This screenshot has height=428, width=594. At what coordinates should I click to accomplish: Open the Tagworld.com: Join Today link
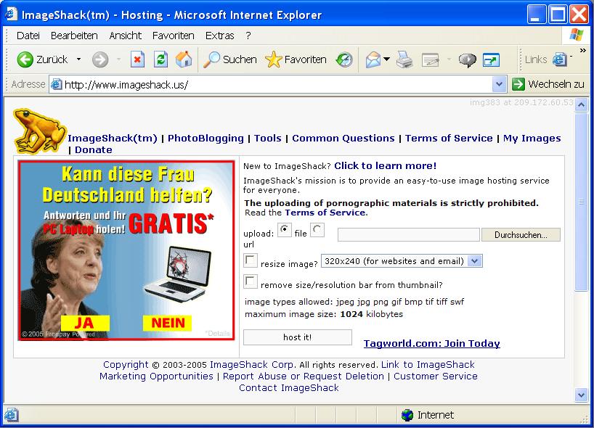432,343
